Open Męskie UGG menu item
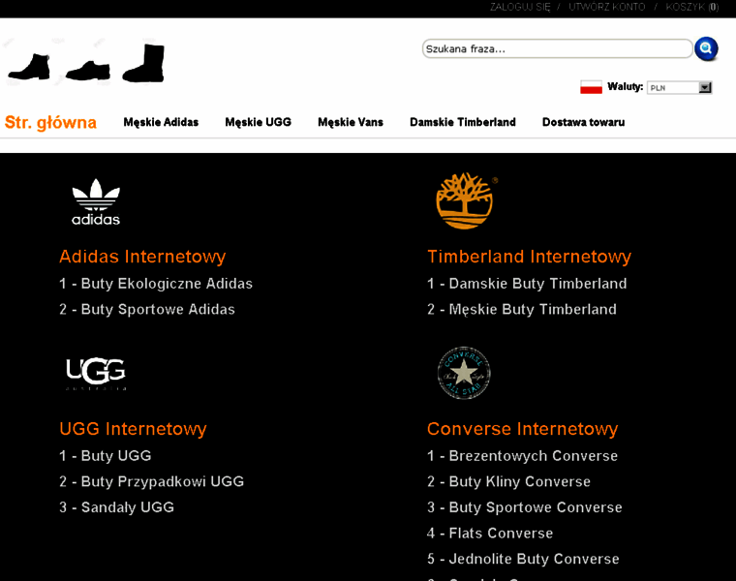 [x=259, y=122]
